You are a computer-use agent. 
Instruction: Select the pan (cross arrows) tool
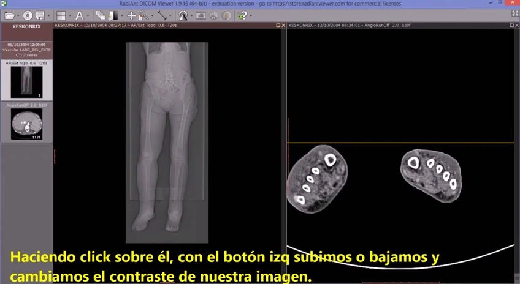[131, 15]
